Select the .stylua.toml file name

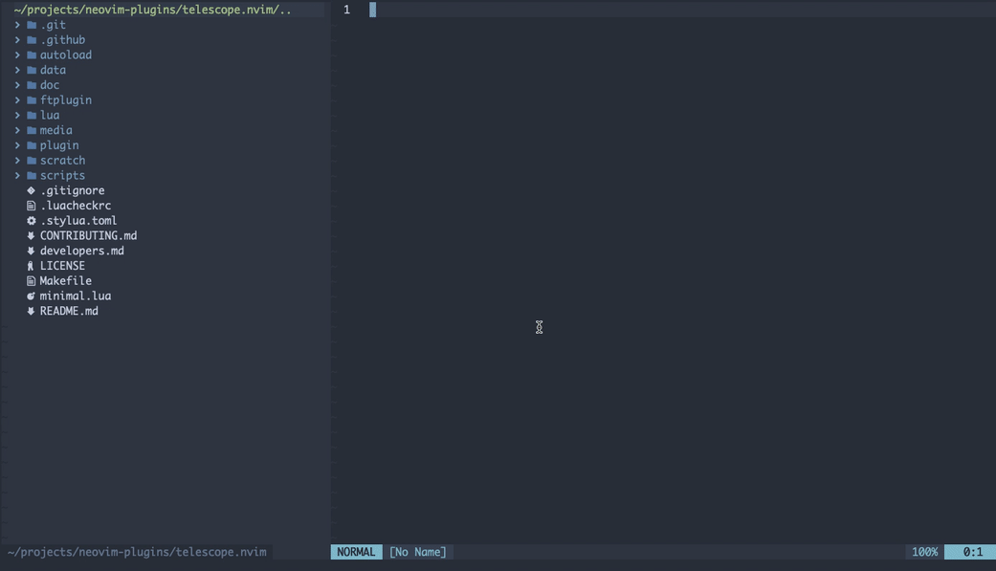point(78,221)
